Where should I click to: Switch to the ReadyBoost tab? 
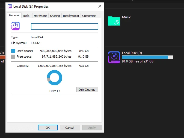click(x=71, y=16)
